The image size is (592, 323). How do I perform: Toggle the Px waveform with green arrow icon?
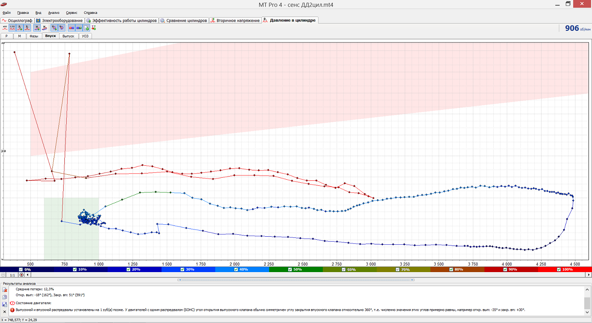(x=20, y=28)
